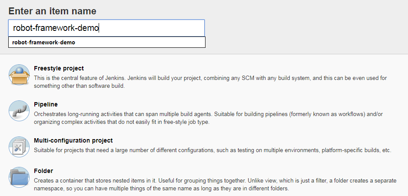
Task: Click the 'organizing complex activities' description line
Action: point(122,122)
